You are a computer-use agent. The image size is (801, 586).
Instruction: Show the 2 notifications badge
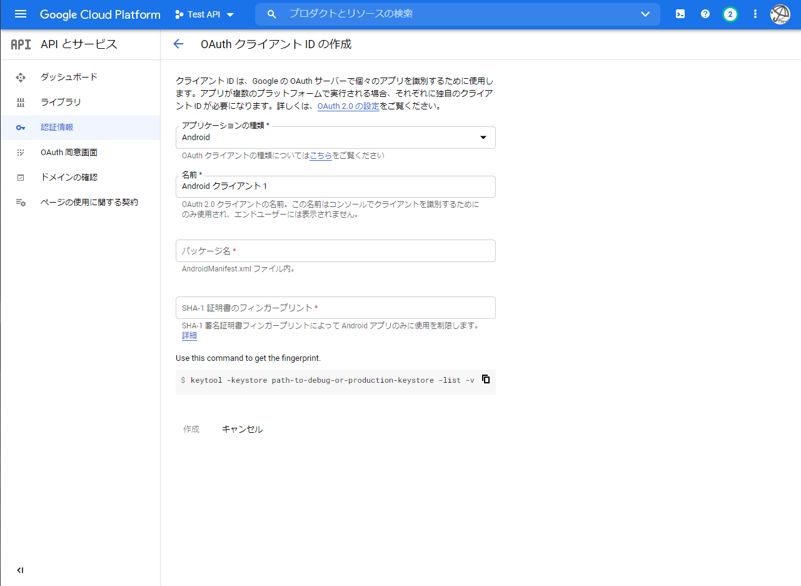[730, 14]
